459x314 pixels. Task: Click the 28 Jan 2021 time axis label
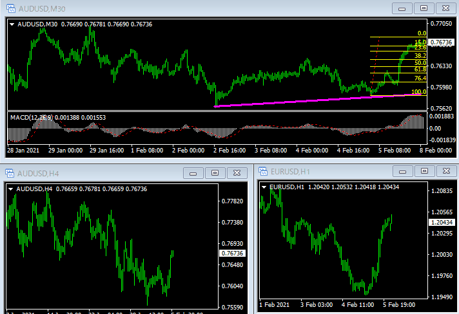tap(23, 151)
